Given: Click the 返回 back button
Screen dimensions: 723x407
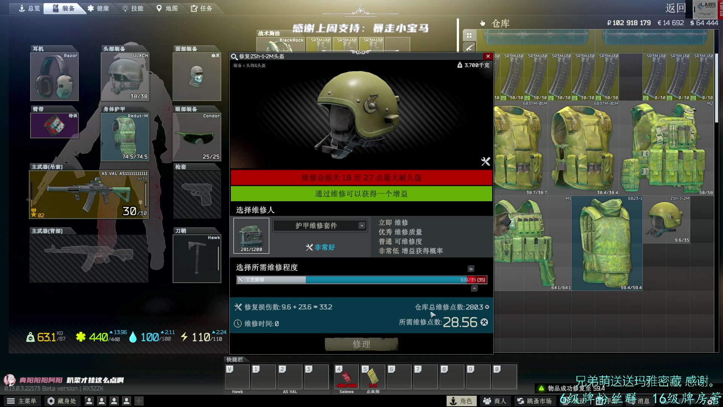Looking at the screenshot, I should click(x=676, y=8).
